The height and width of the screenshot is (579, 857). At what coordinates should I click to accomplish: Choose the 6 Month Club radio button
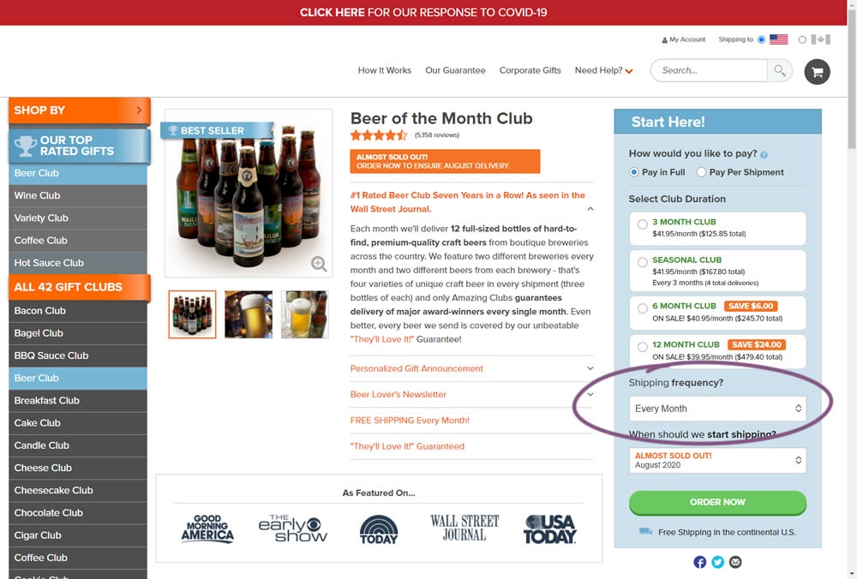coord(643,307)
